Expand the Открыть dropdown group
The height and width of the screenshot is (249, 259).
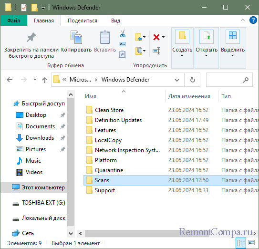coord(207,56)
